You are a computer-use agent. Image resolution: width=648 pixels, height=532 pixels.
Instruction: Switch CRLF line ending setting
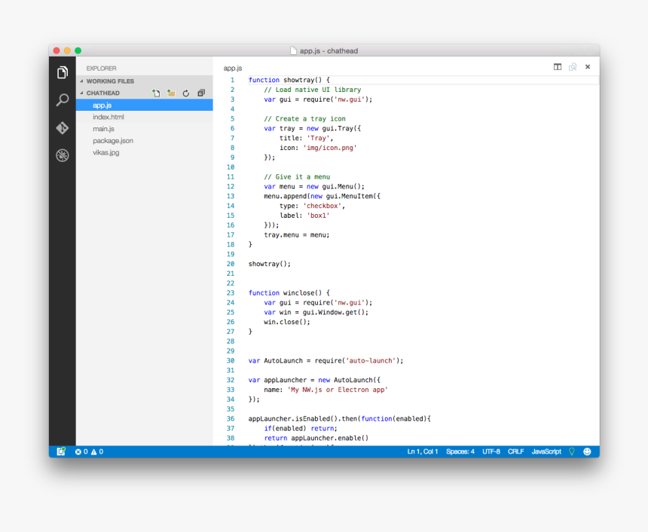click(x=516, y=451)
